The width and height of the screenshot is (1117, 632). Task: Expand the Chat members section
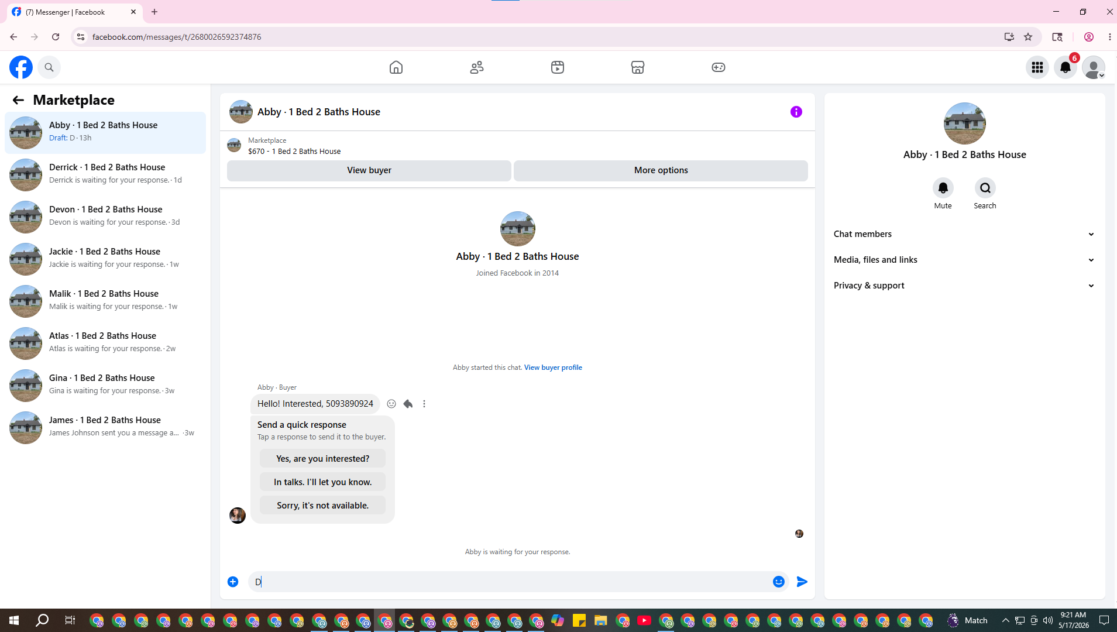click(964, 234)
